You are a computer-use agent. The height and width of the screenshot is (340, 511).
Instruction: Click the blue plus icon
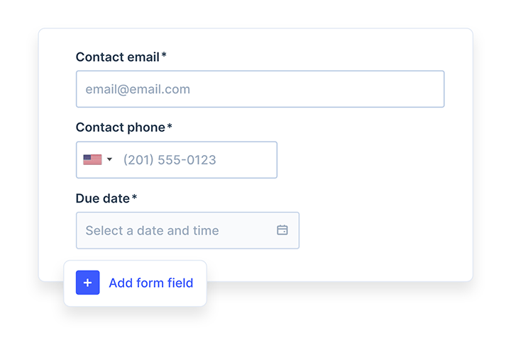click(x=88, y=283)
